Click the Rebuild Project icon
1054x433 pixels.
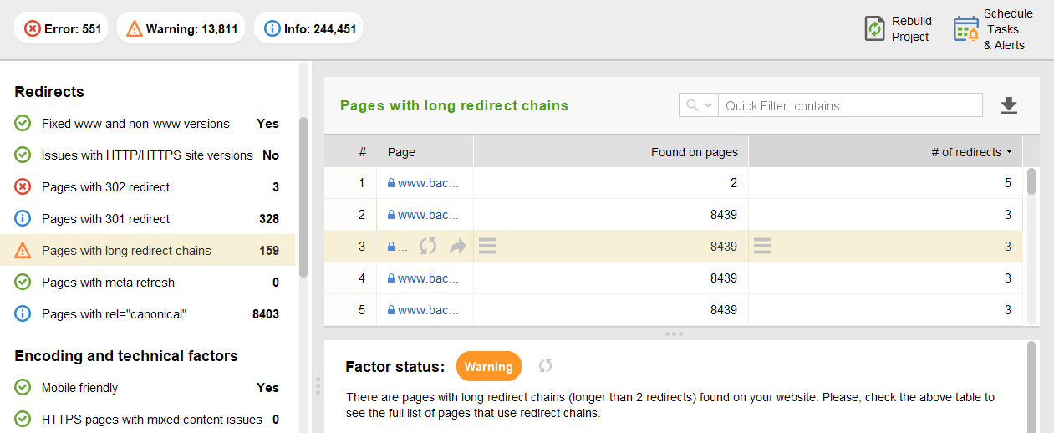(874, 29)
